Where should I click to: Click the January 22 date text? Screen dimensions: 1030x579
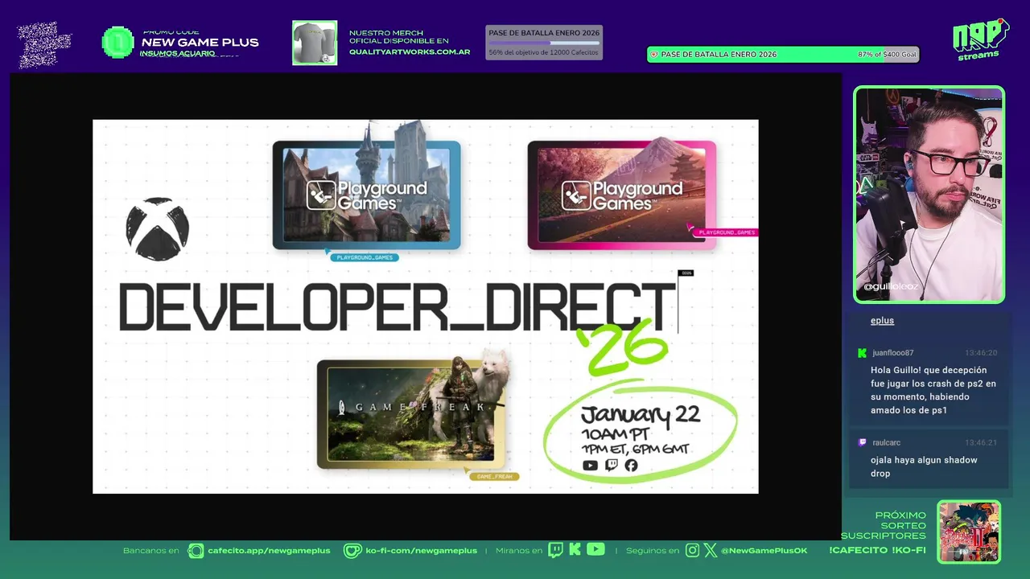coord(640,415)
